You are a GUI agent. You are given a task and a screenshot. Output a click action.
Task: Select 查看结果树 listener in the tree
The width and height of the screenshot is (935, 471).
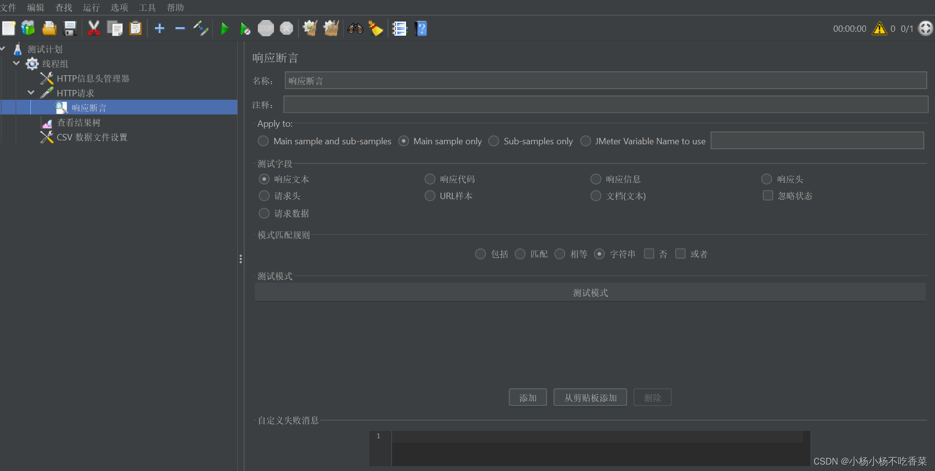click(78, 123)
